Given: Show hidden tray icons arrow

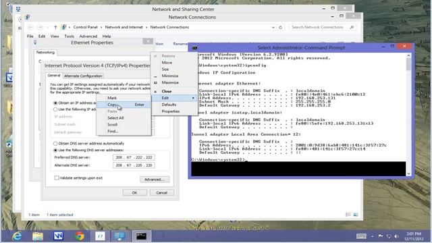Looking at the screenshot, I should coord(373,236).
